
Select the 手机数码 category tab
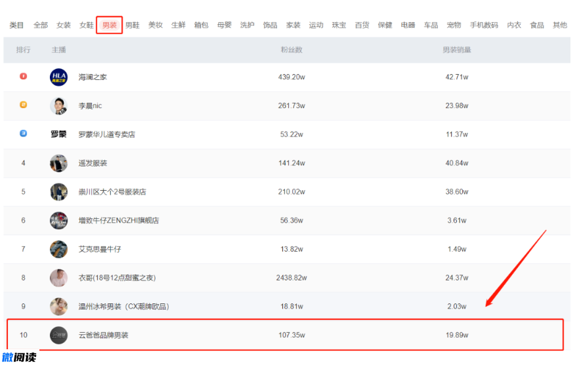tap(484, 25)
